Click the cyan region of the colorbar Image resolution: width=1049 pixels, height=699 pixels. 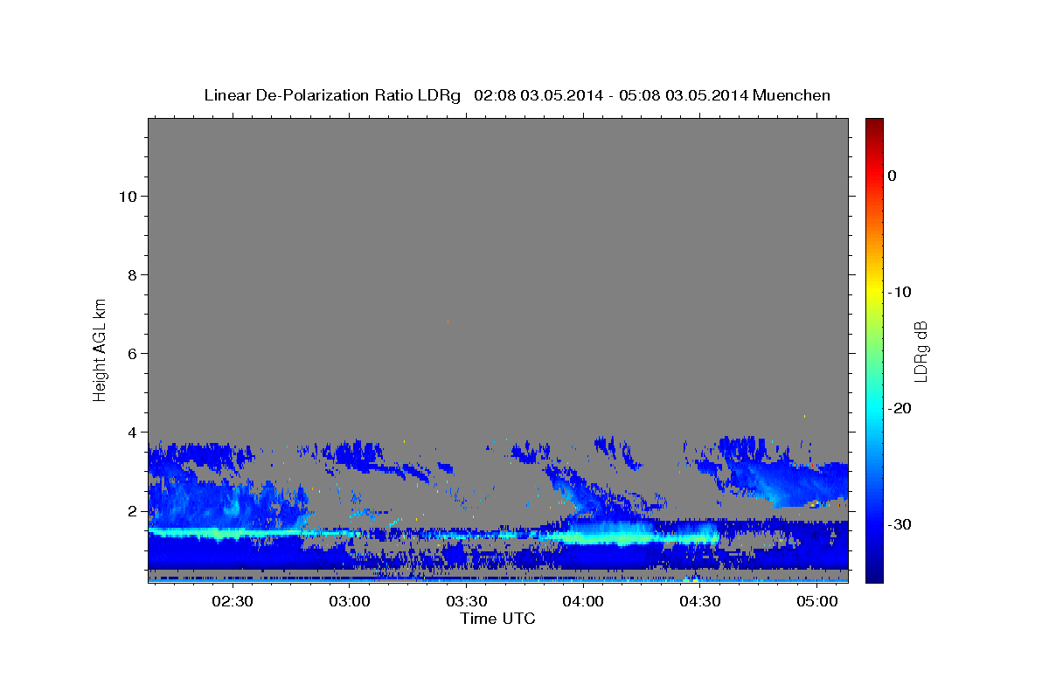(873, 406)
